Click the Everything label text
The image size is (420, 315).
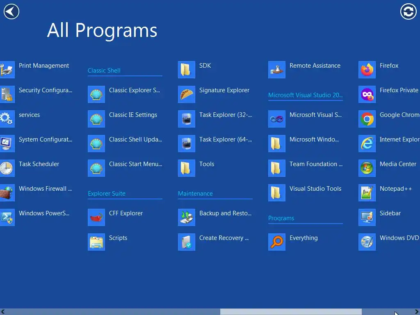[x=304, y=238]
